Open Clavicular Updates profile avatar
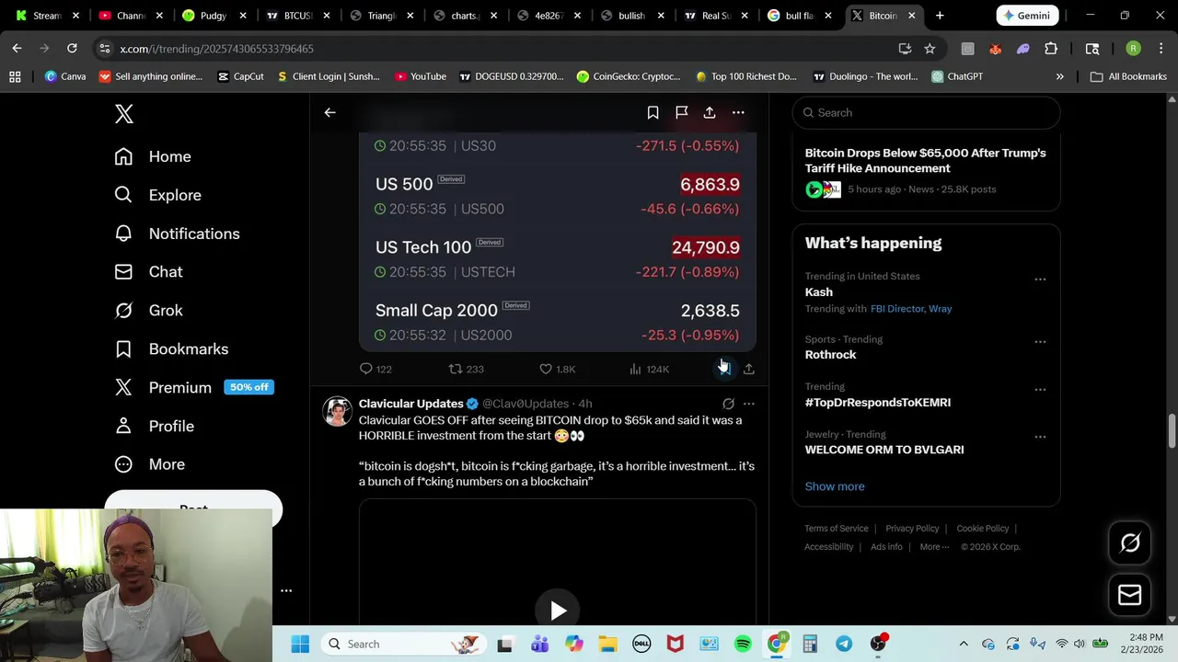 pos(337,411)
